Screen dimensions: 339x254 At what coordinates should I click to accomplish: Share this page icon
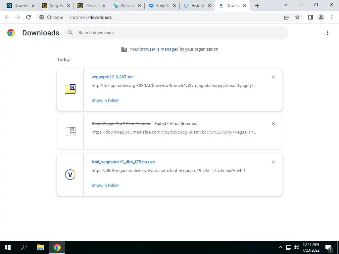[287, 17]
